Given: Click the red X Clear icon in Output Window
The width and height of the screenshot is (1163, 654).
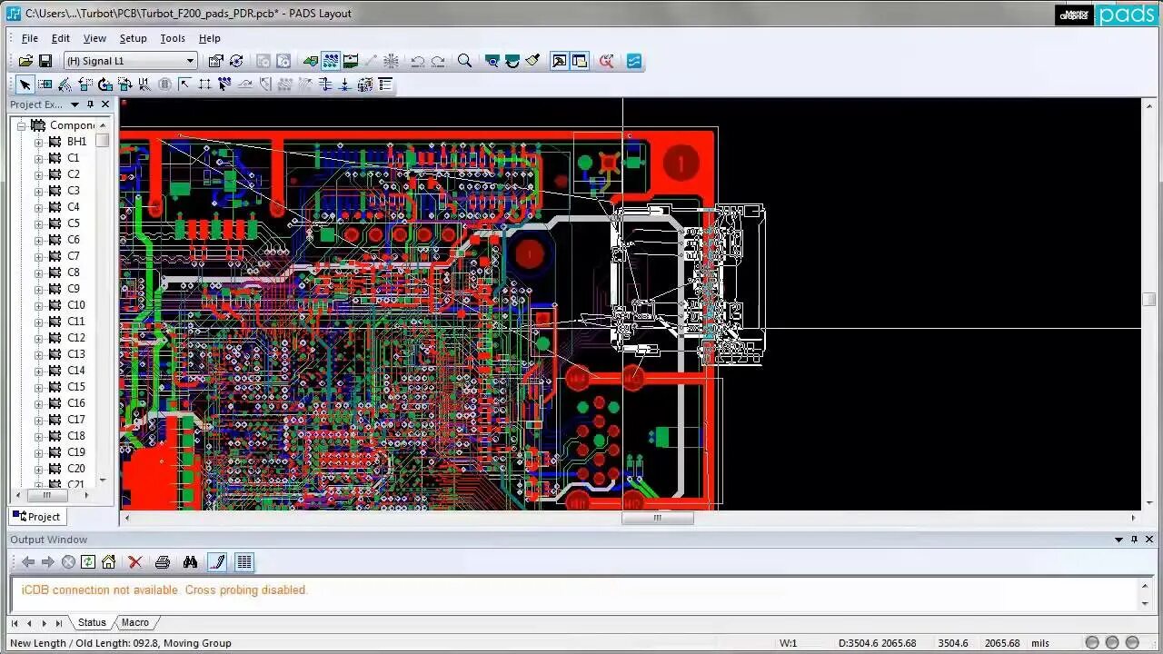Looking at the screenshot, I should click(135, 562).
